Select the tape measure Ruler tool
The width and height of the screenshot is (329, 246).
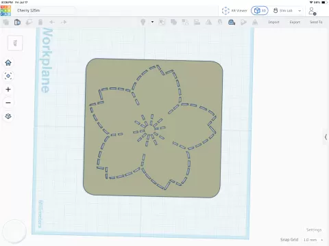pos(232,22)
